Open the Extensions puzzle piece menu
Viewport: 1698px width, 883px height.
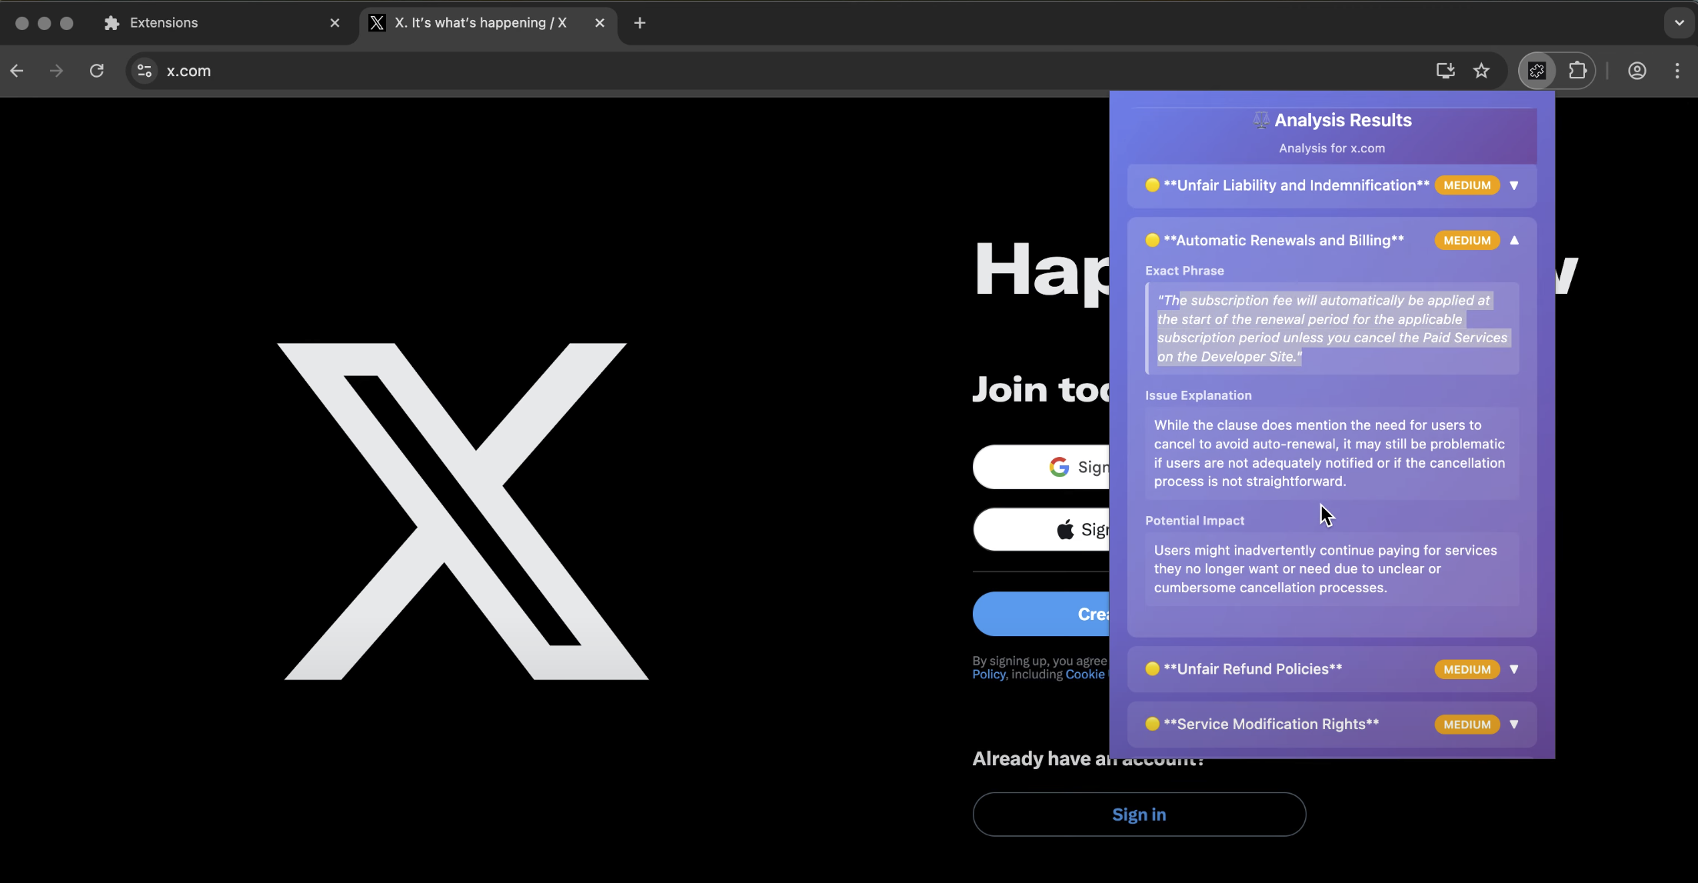click(1577, 71)
